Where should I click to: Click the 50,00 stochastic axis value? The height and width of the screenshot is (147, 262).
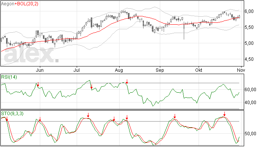coord(250,134)
